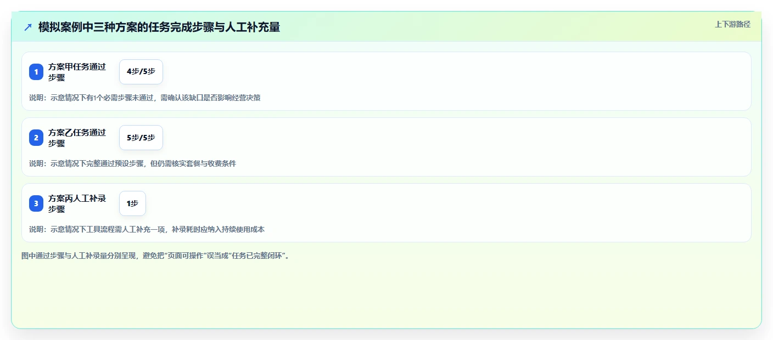The height and width of the screenshot is (340, 773).
Task: Select the 1步 value chip
Action: tap(132, 203)
